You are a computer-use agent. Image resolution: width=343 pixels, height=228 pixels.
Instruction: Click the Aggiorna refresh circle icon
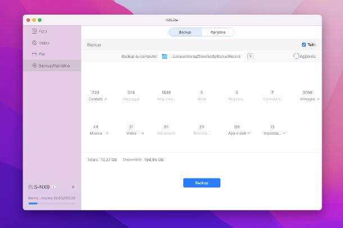296,56
